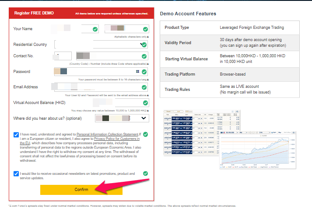Viewport: 312px width, 215px height.
Task: Click the 'Residential Country' field label
Action: (30, 45)
